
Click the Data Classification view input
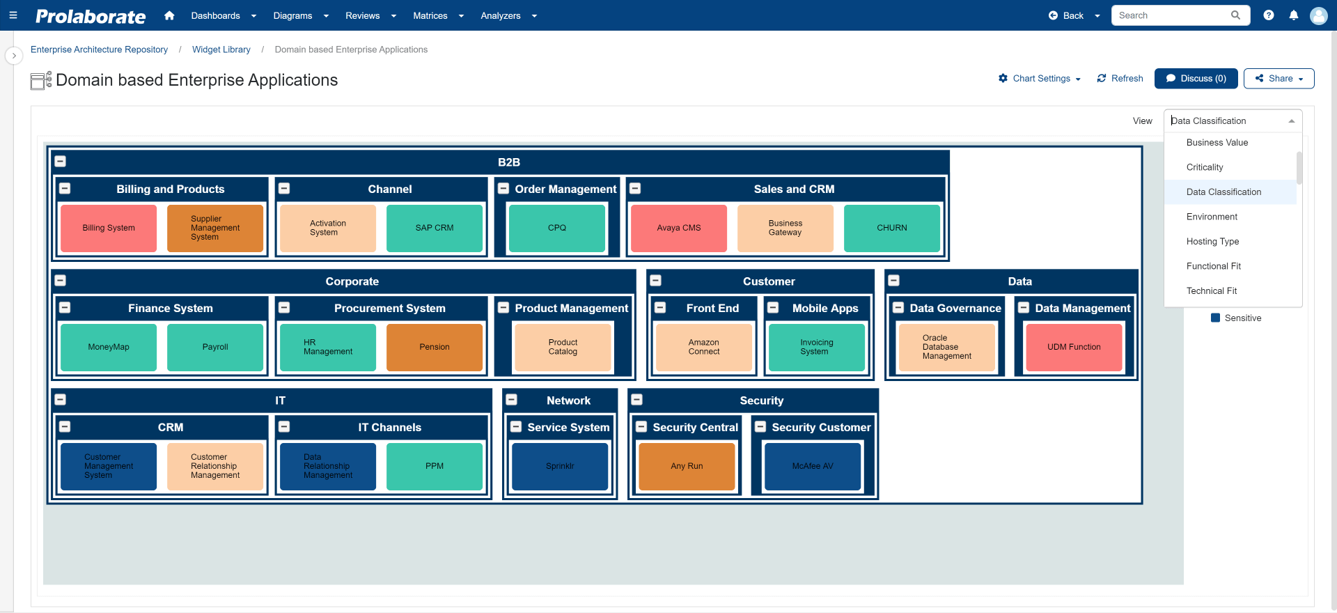pos(1233,121)
